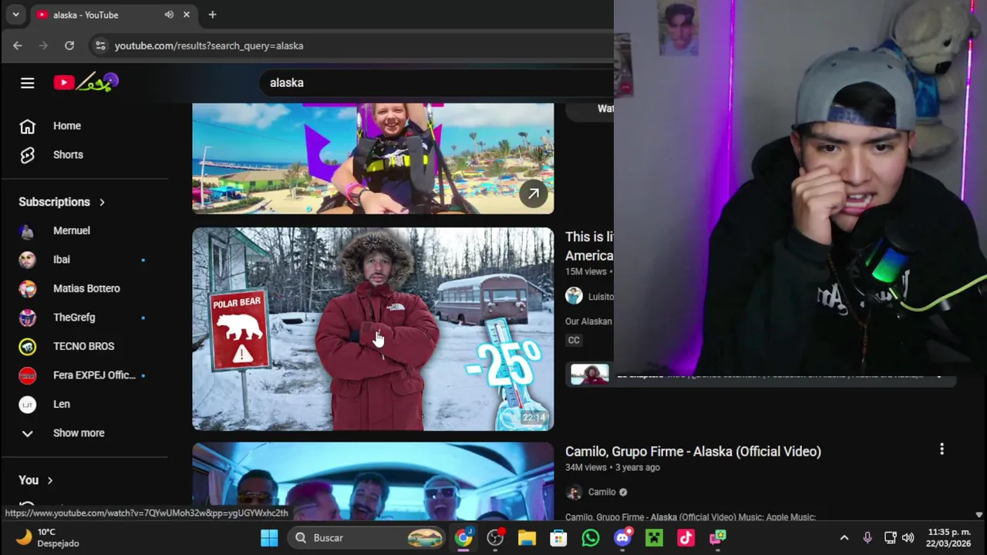Open network display tray icon
The image size is (987, 555).
[890, 537]
